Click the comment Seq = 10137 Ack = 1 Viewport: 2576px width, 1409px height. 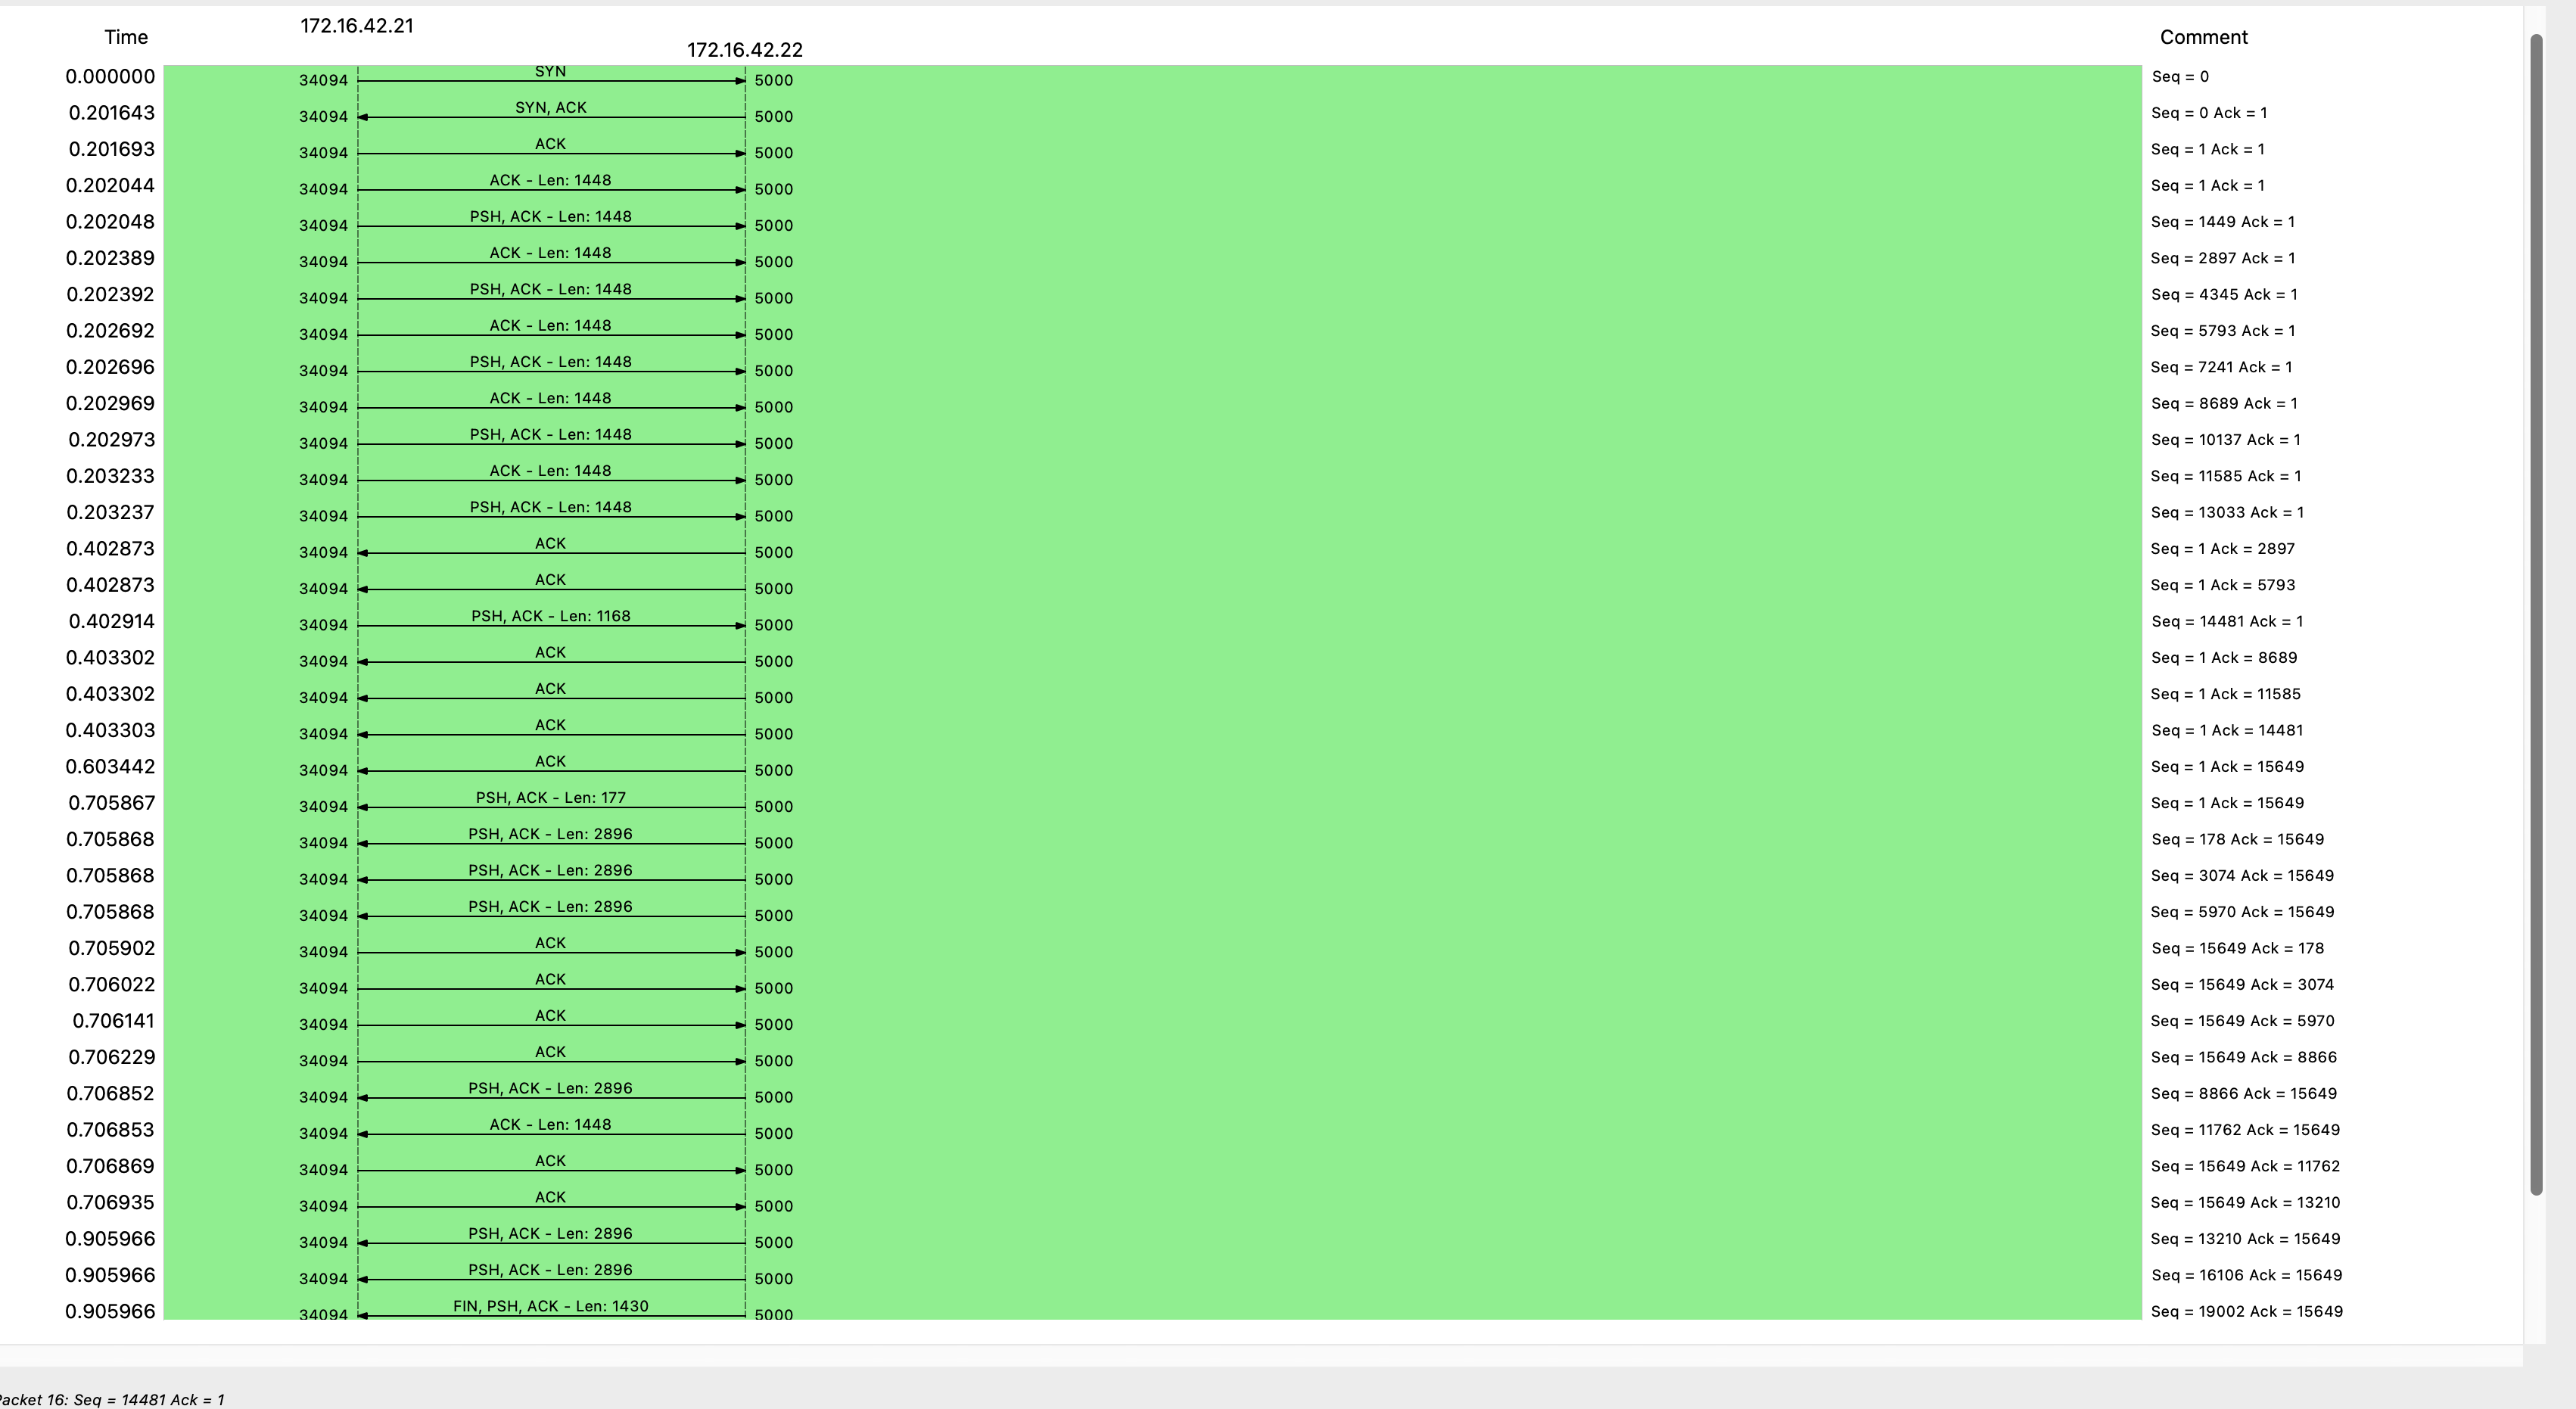[2225, 440]
